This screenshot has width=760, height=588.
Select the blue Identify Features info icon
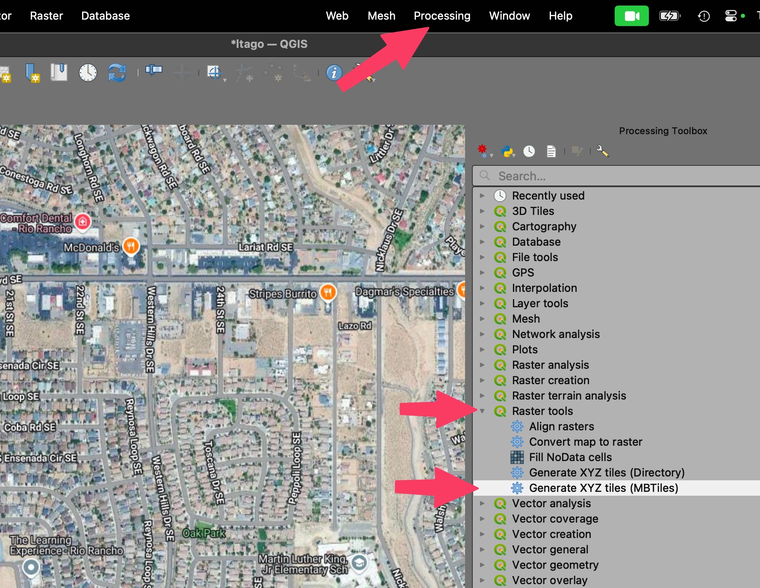334,73
